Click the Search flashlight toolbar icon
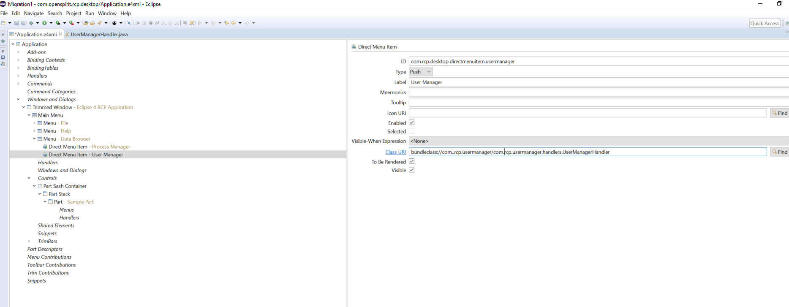This screenshot has height=307, width=789. [x=99, y=23]
